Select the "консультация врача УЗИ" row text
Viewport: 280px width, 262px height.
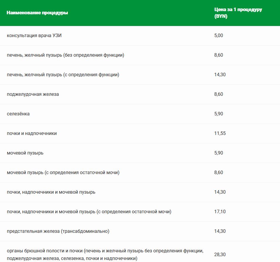click(x=34, y=36)
